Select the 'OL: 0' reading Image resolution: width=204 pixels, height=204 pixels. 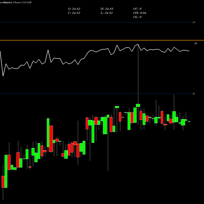[x=137, y=17]
